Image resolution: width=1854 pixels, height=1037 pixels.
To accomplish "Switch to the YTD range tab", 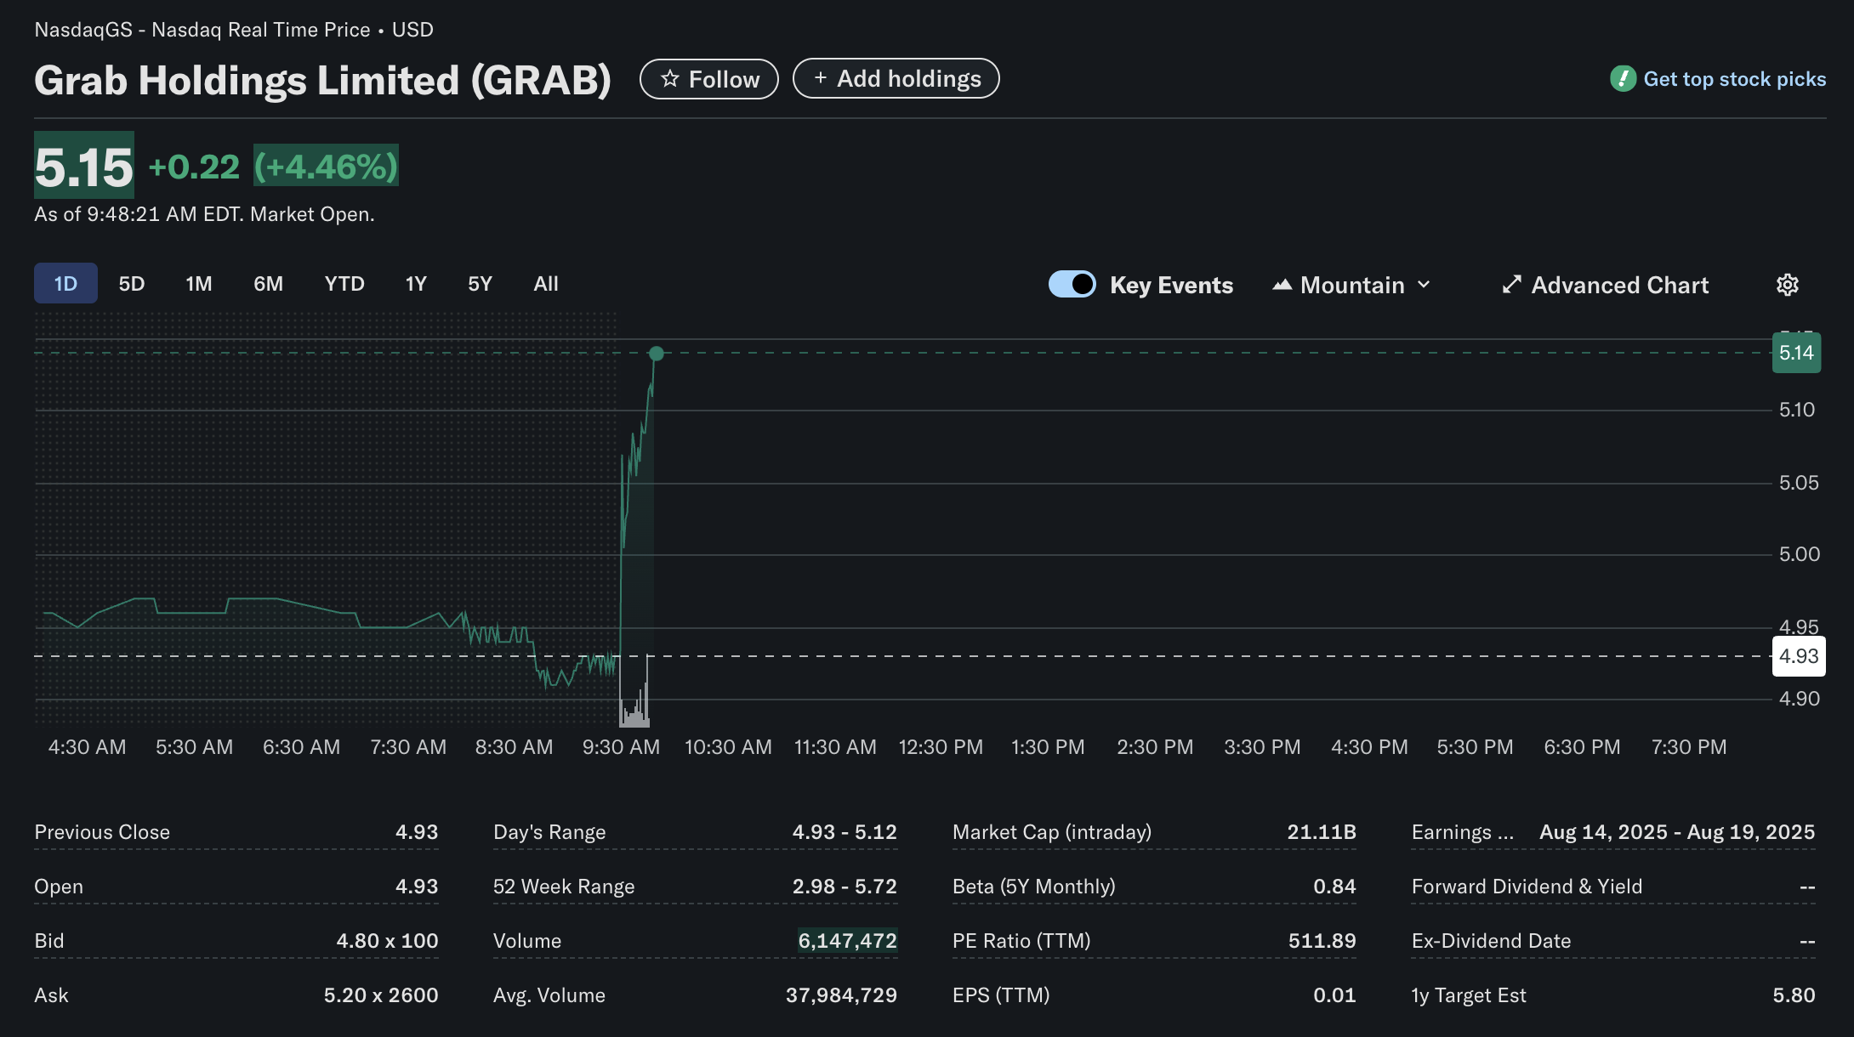I will [344, 283].
